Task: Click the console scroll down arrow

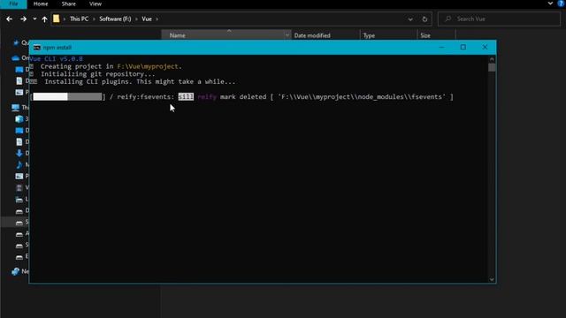Action: click(492, 279)
